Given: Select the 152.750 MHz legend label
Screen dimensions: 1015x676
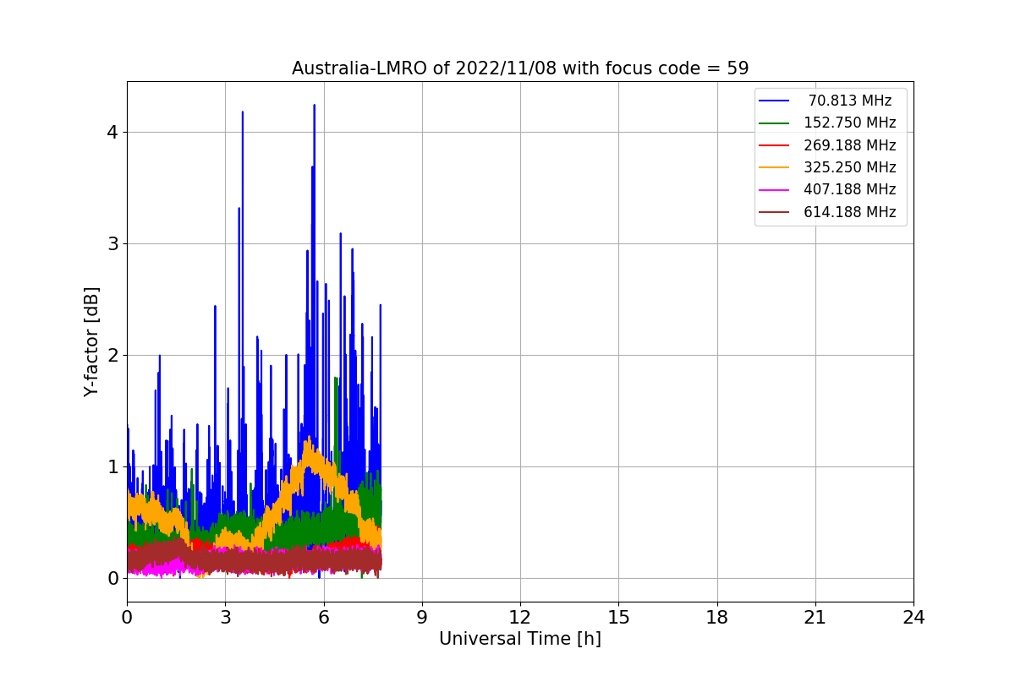Looking at the screenshot, I should [850, 123].
